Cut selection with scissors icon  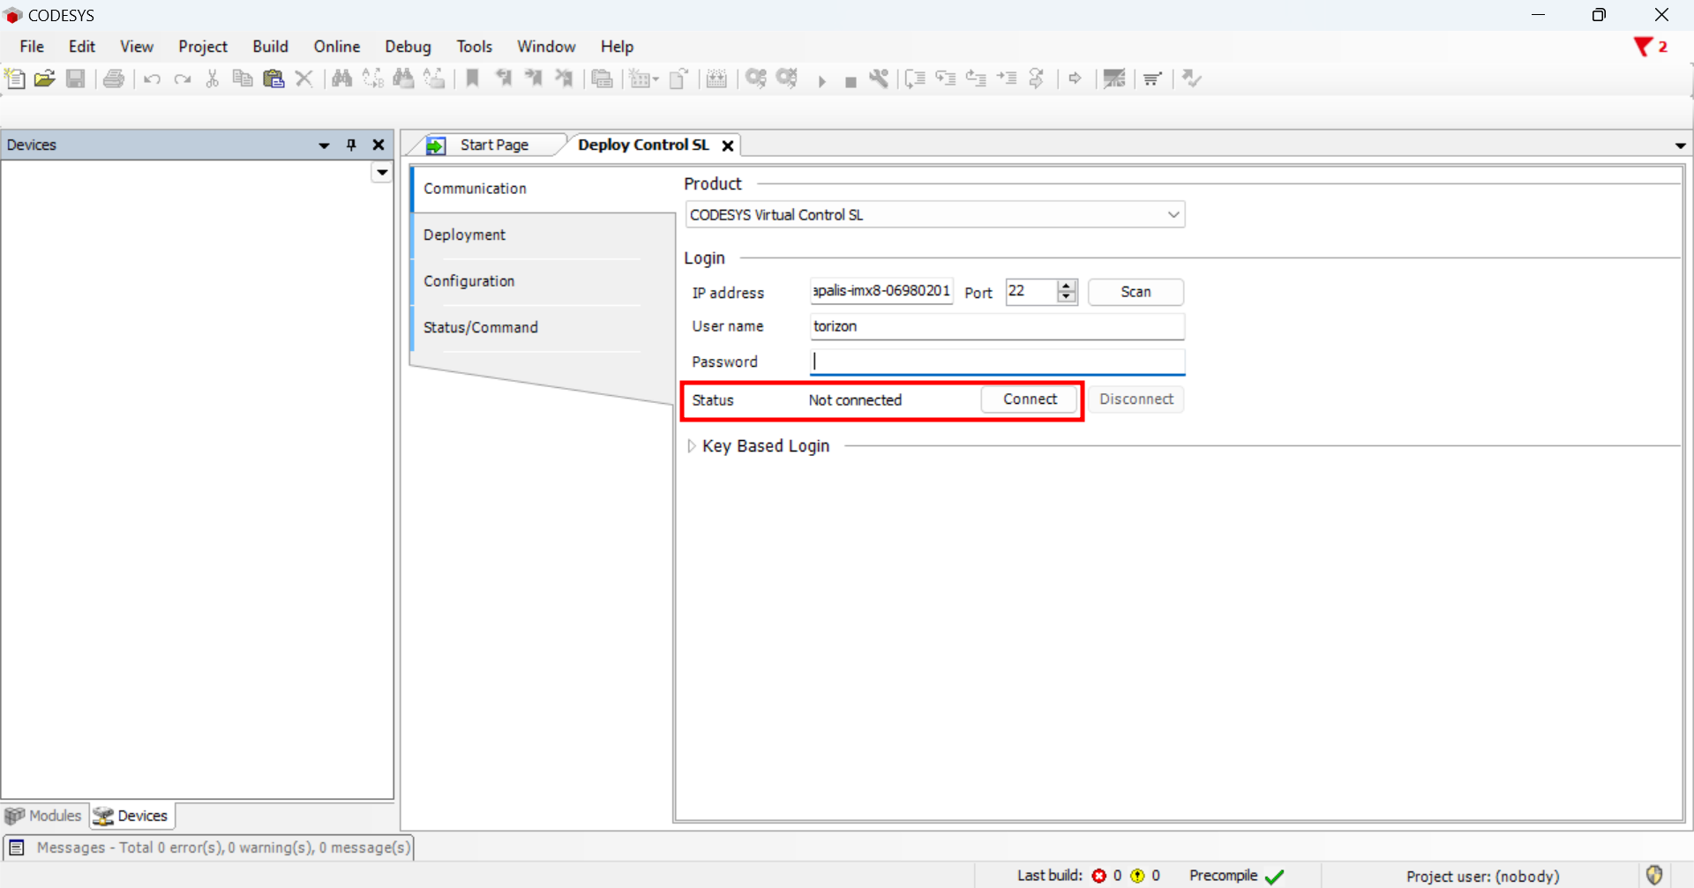(x=213, y=78)
